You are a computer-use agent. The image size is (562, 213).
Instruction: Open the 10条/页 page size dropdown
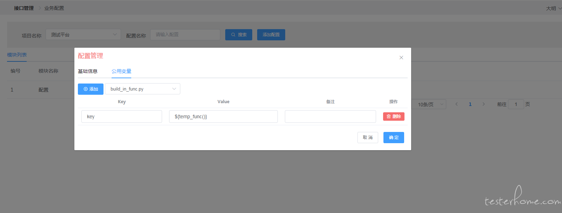429,104
